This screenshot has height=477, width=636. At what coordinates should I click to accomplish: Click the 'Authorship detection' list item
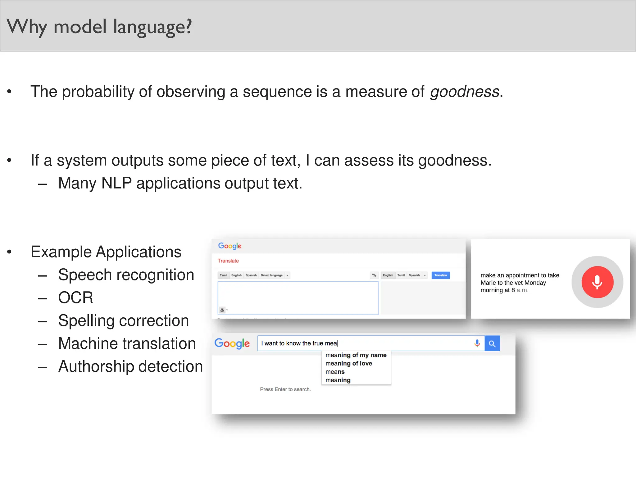[130, 366]
